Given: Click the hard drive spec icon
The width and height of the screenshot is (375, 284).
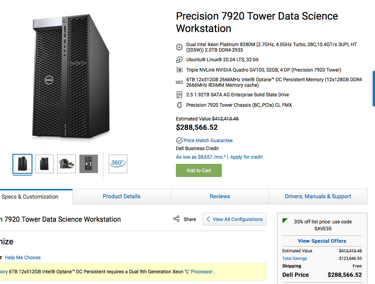Looking at the screenshot, I should pyautogui.click(x=179, y=95).
